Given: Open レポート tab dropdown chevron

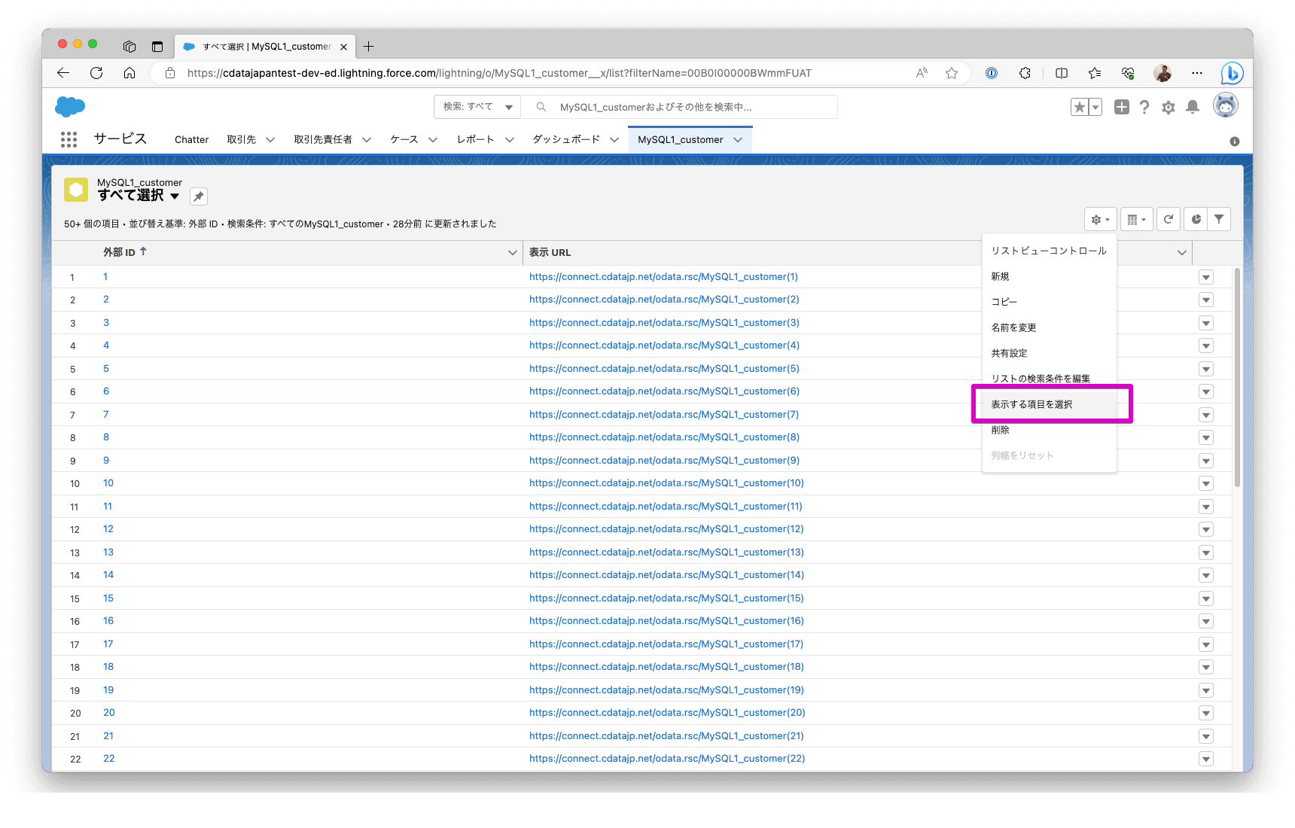Looking at the screenshot, I should 510,140.
